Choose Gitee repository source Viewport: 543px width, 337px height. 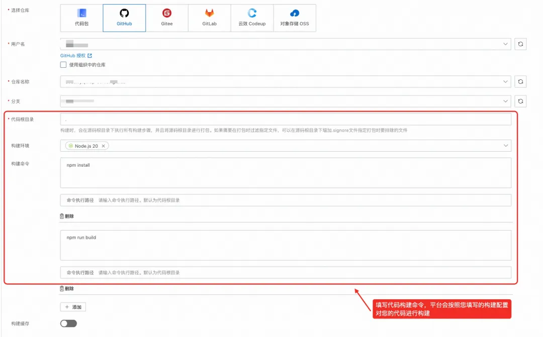point(167,18)
